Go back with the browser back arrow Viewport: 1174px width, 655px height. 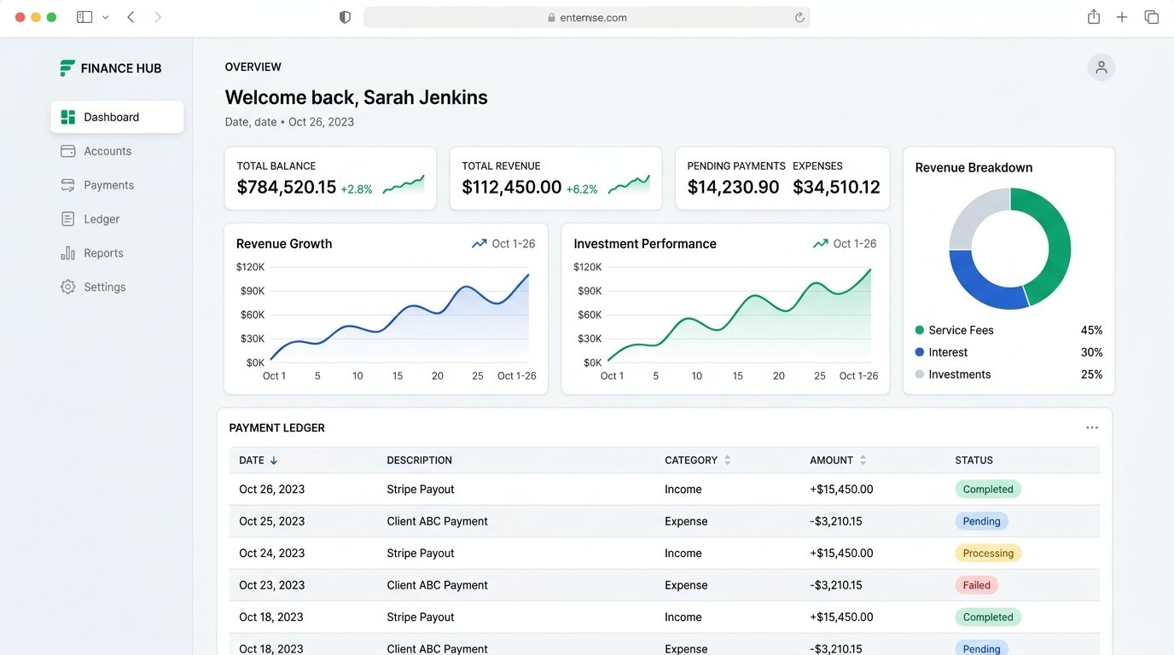[x=131, y=17]
